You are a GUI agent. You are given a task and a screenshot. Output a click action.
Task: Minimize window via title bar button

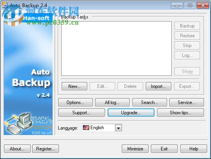tap(177, 5)
